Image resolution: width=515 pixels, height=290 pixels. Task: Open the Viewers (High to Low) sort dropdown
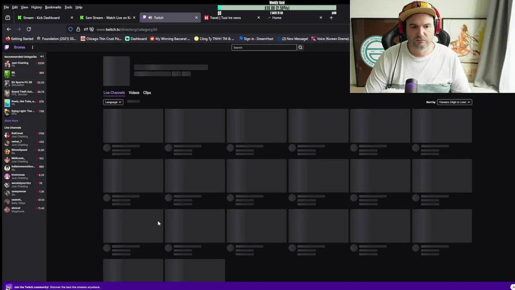pyautogui.click(x=454, y=102)
